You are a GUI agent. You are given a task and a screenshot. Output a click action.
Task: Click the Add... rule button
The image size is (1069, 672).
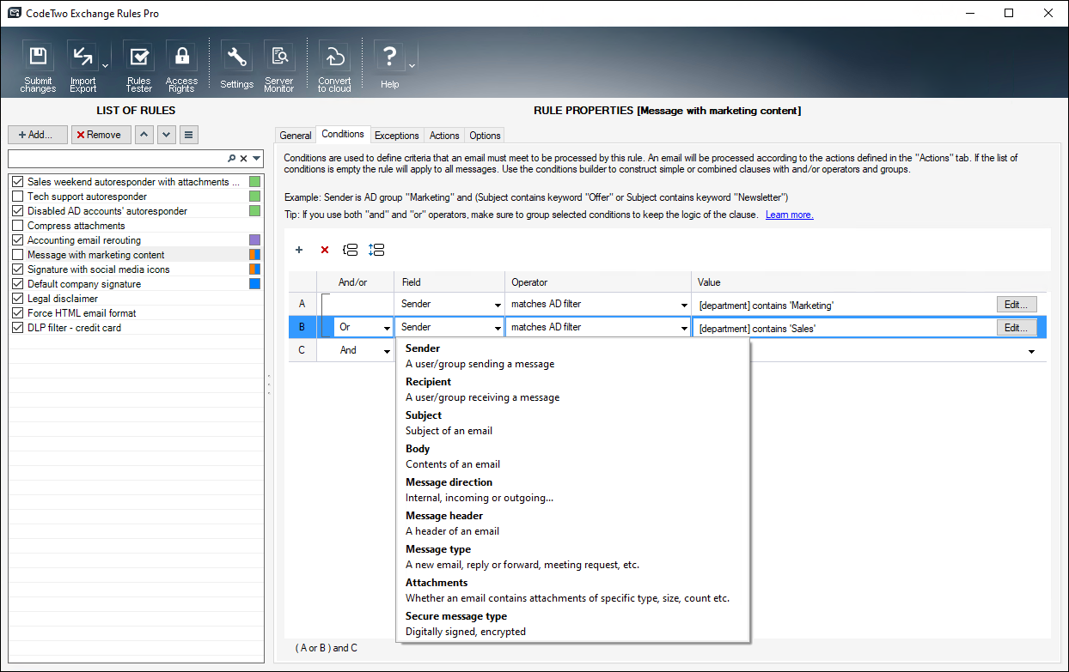(38, 135)
